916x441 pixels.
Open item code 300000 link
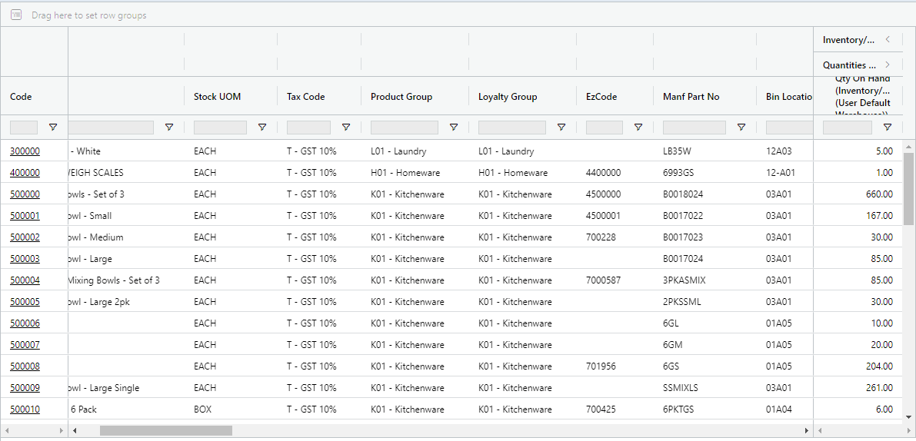25,151
